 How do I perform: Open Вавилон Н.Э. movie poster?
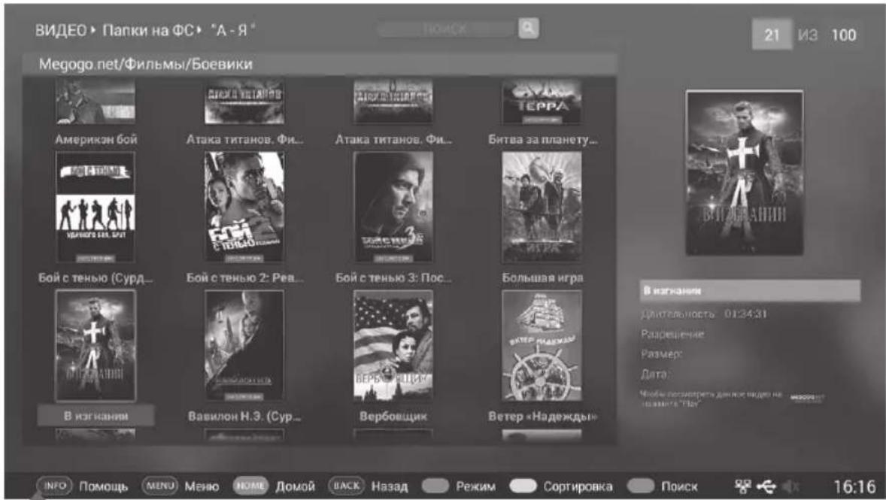point(244,345)
